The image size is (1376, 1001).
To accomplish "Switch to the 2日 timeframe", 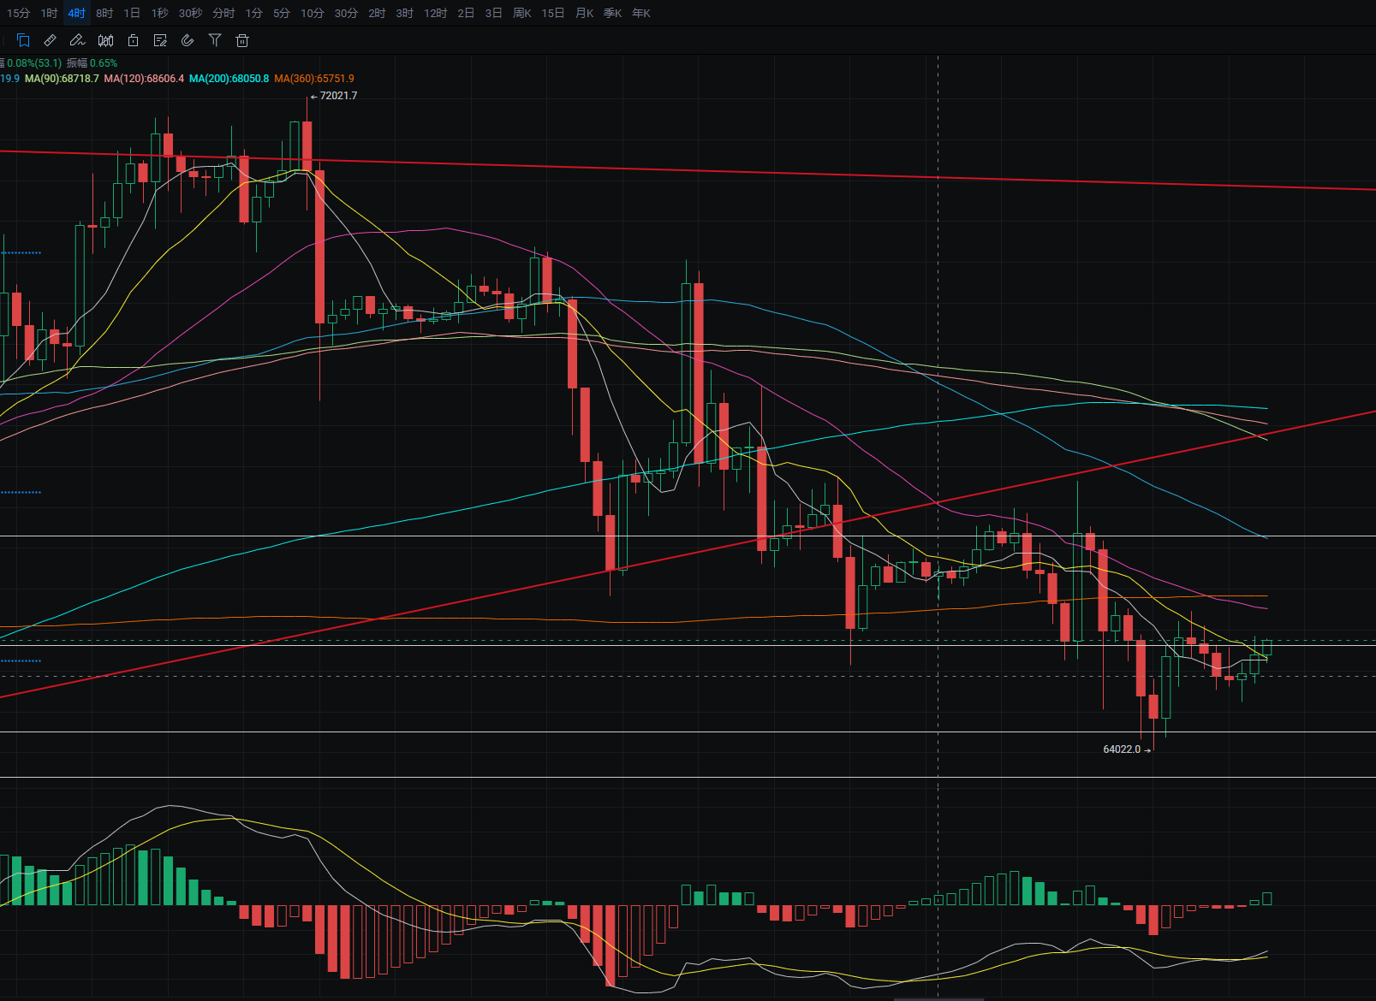I will pyautogui.click(x=466, y=13).
